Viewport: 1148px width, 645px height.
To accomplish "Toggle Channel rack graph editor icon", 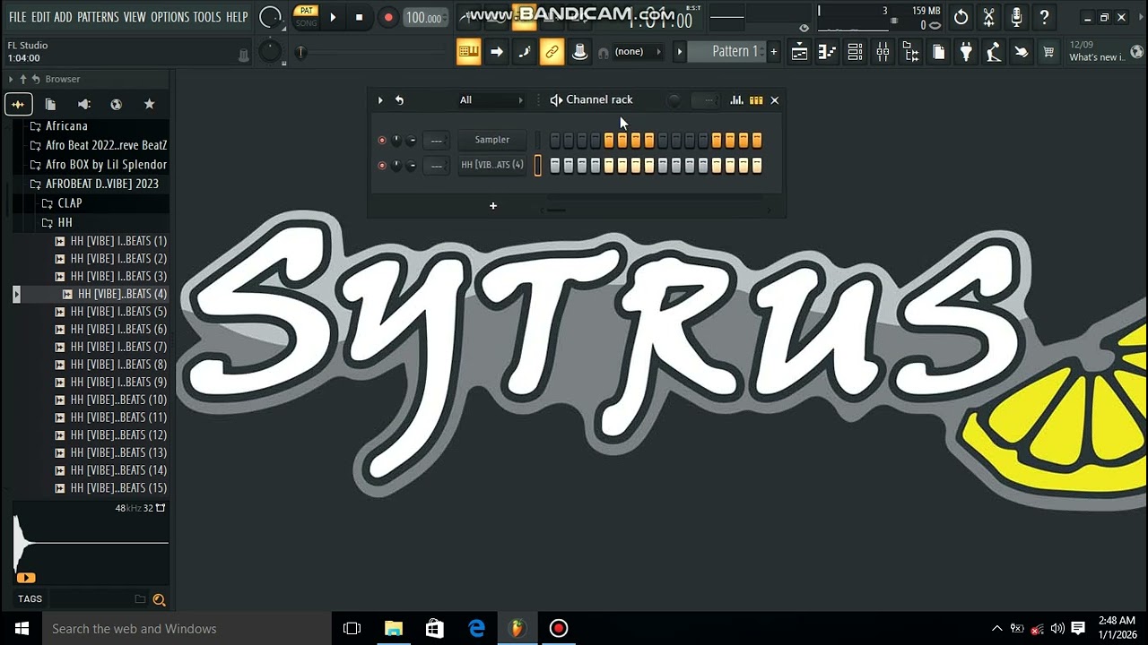I will click(x=736, y=100).
